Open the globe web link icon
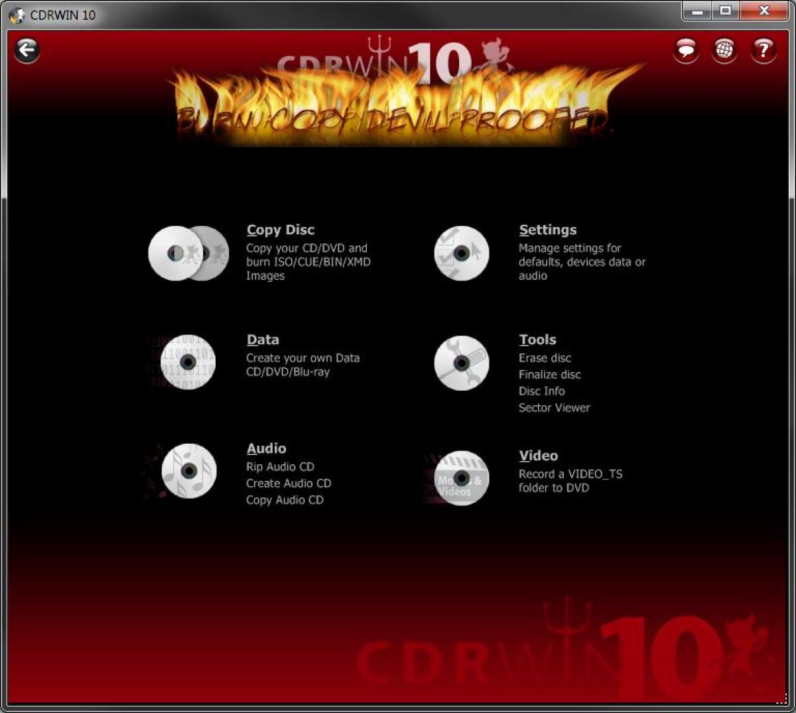 724,51
